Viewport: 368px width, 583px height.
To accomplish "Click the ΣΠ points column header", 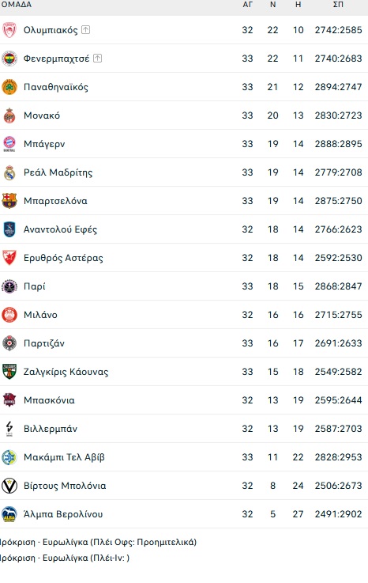I will point(338,5).
